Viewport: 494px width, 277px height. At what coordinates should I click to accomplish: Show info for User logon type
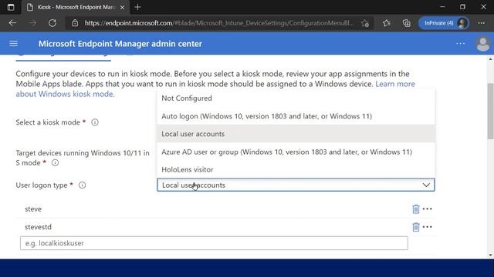[x=83, y=185]
